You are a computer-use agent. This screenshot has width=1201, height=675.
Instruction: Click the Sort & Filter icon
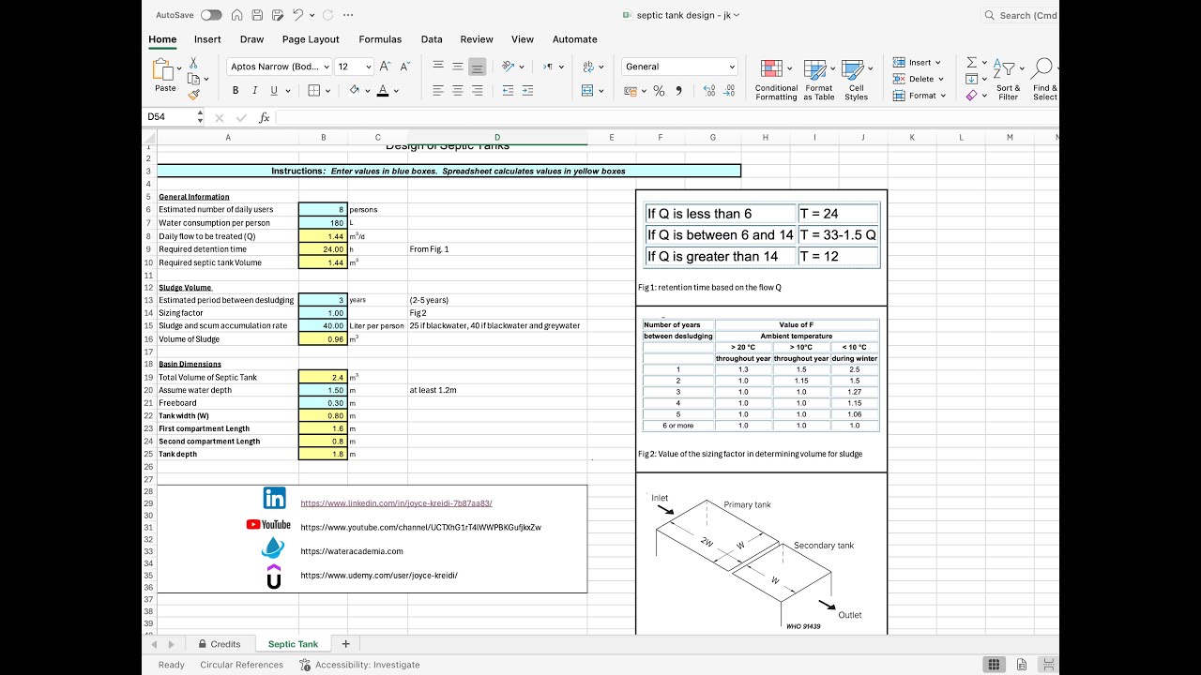coord(1004,68)
